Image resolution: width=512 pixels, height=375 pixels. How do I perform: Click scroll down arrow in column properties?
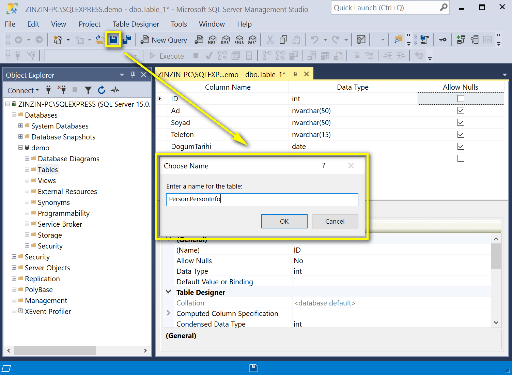(496, 322)
